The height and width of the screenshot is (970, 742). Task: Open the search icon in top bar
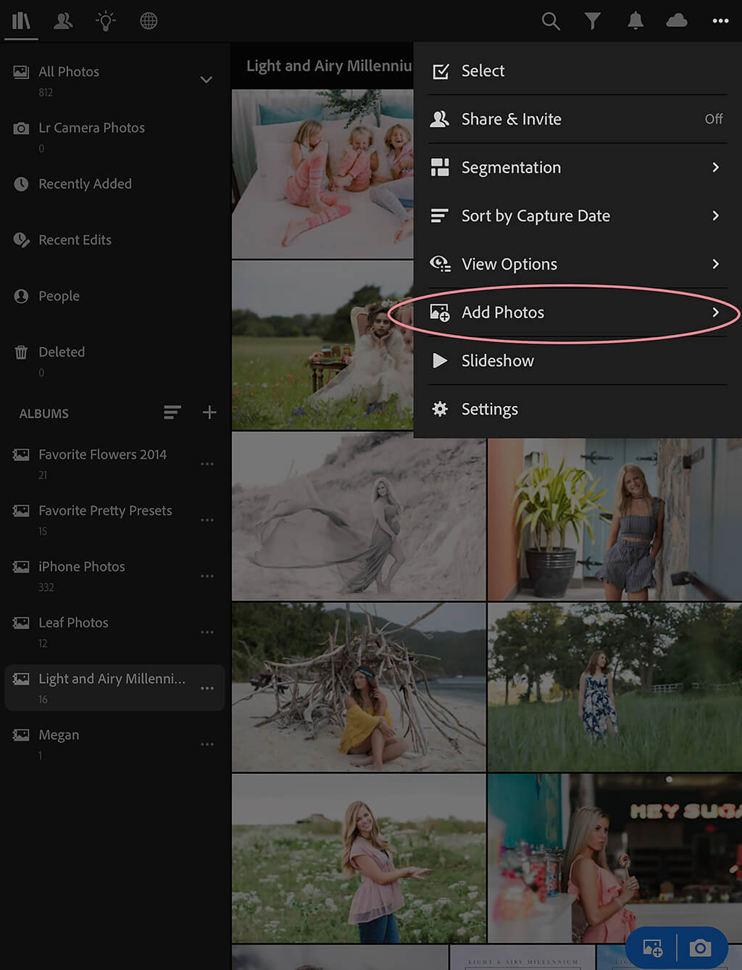pos(551,21)
